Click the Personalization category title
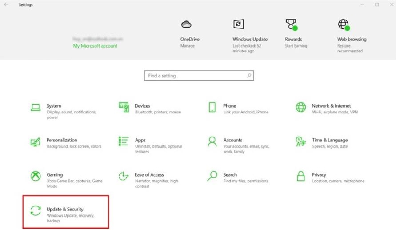Screen dimensions: 396x230 (62, 140)
